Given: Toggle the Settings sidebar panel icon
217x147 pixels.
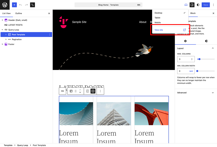Looking at the screenshot, I should click(x=192, y=5).
